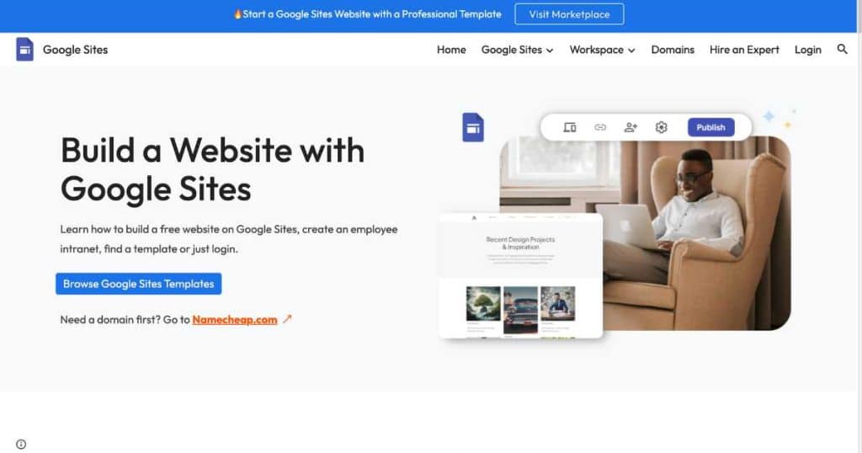Click the Google Sites logo icon in header
862x453 pixels.
pyautogui.click(x=24, y=50)
